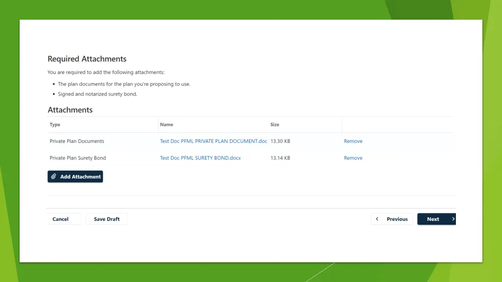Click the Required Attachments heading
This screenshot has width=502, height=282.
pos(87,59)
